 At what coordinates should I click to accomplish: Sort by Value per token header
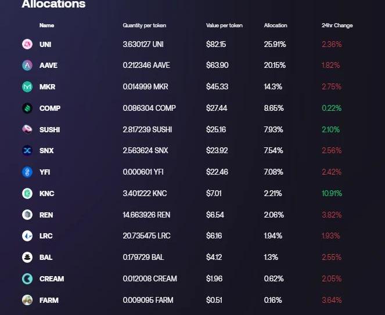coord(224,26)
